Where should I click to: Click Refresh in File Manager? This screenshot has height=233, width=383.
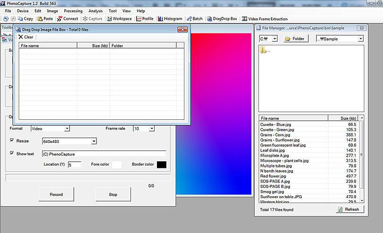pyautogui.click(x=350, y=209)
